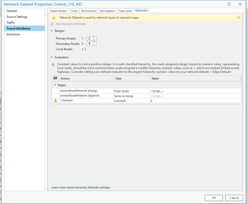Click the warning icon in the yellow banner
The image size is (248, 204).
click(54, 18)
